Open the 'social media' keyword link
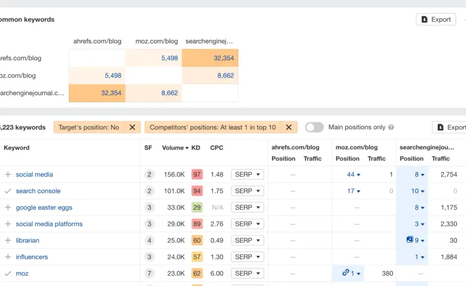Viewport: 466px width, 286px height. [x=34, y=175]
